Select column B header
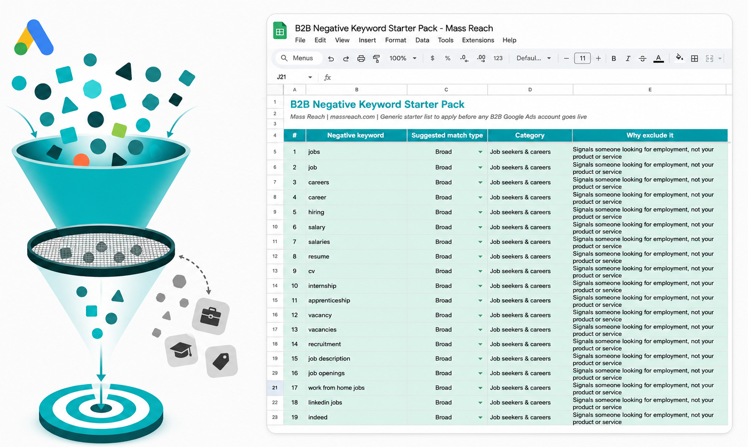748x447 pixels. tap(357, 90)
